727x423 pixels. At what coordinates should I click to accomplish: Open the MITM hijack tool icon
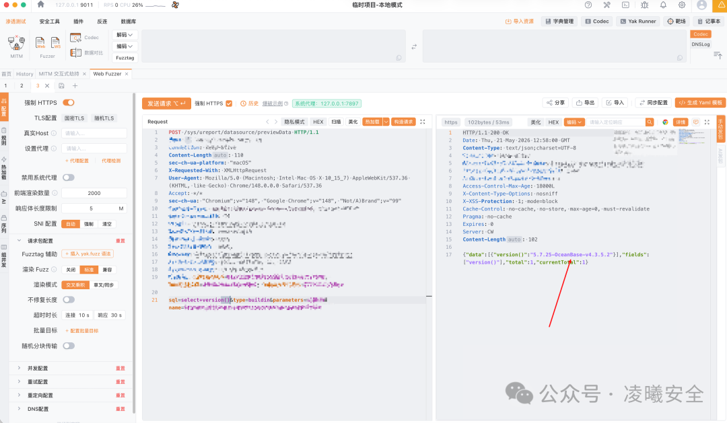click(16, 43)
